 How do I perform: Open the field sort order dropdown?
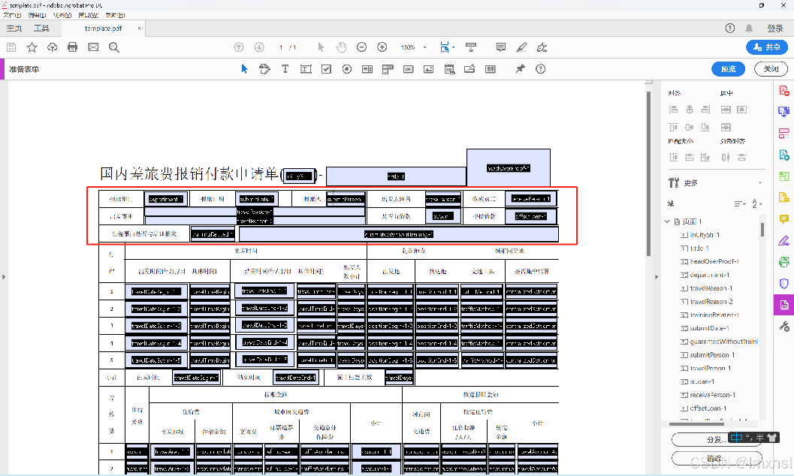(740, 203)
